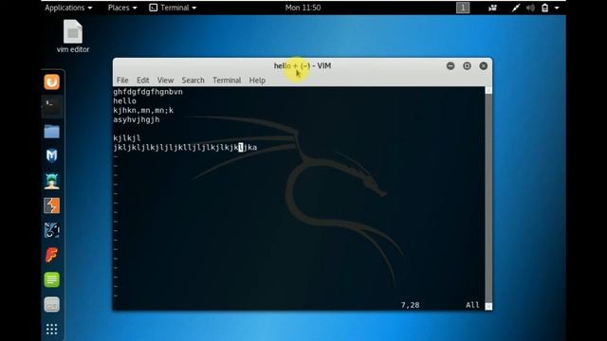Open the View menu in terminal
The width and height of the screenshot is (607, 341).
coord(165,80)
